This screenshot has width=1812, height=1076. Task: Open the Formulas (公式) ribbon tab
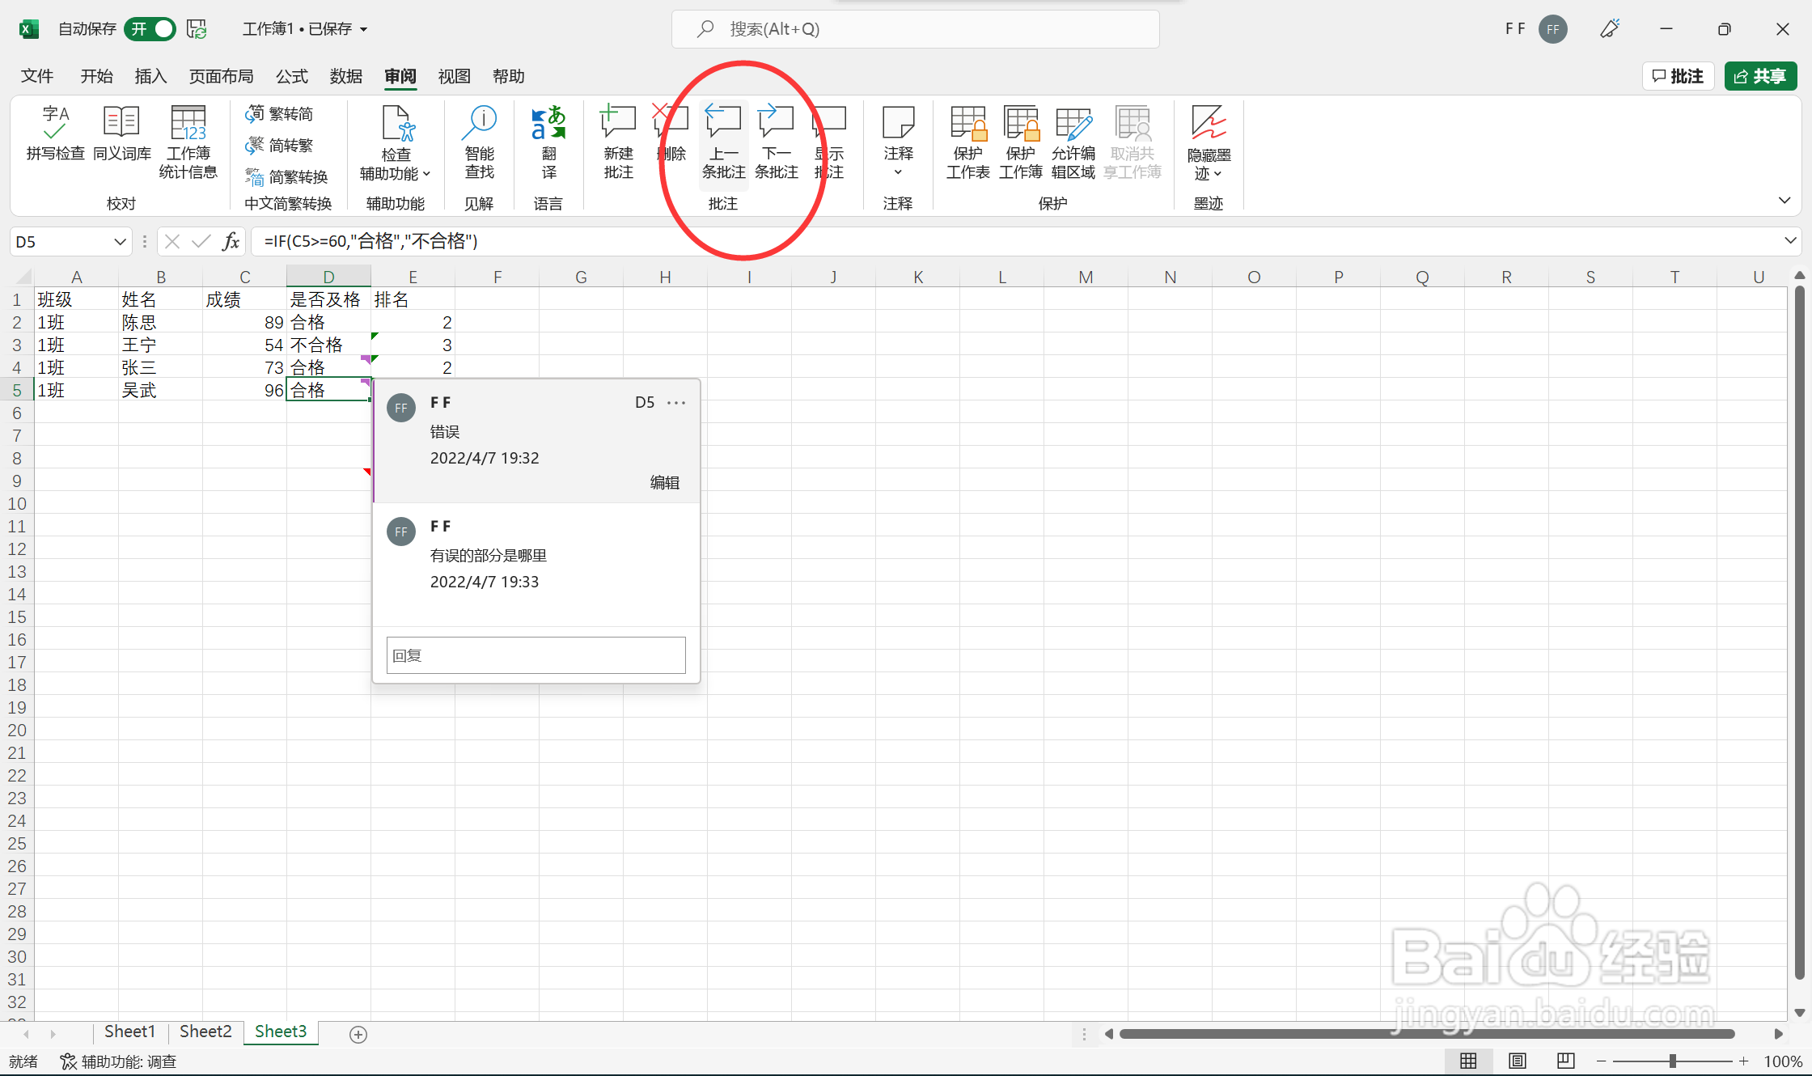[291, 76]
